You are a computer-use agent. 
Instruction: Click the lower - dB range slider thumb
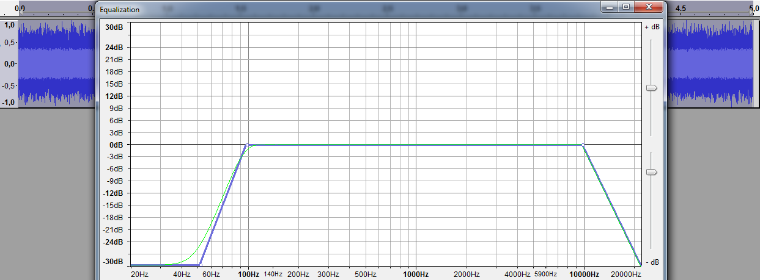652,172
